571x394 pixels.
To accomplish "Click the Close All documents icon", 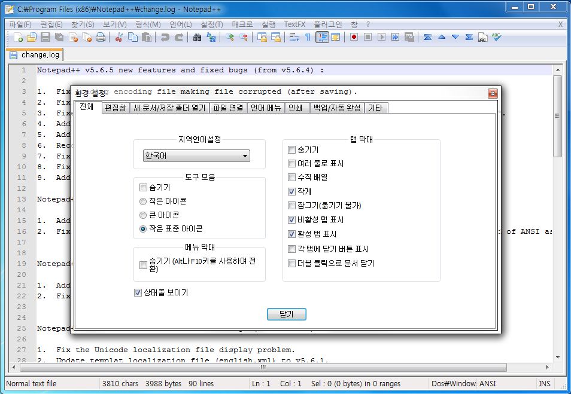I will tap(87, 37).
